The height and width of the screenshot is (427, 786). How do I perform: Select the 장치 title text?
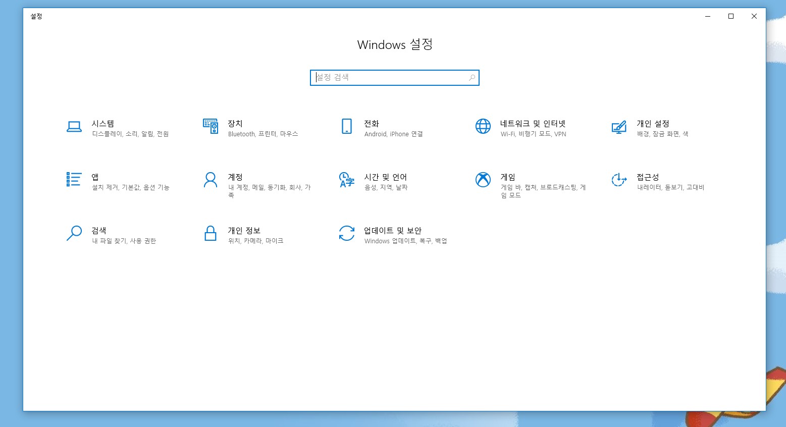(235, 124)
